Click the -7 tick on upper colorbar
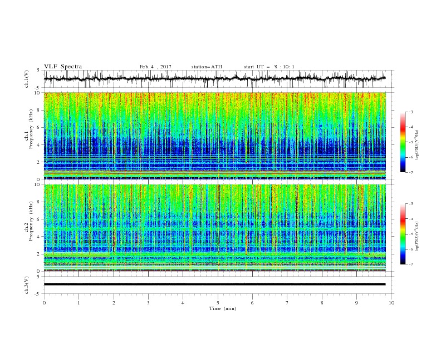 coord(411,172)
